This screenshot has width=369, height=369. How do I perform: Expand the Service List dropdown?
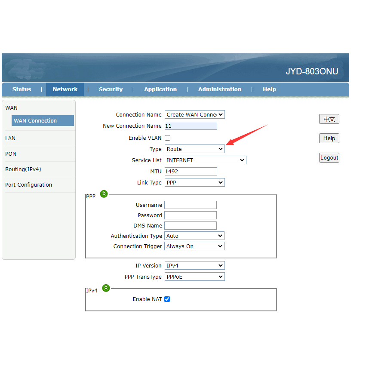click(x=205, y=160)
